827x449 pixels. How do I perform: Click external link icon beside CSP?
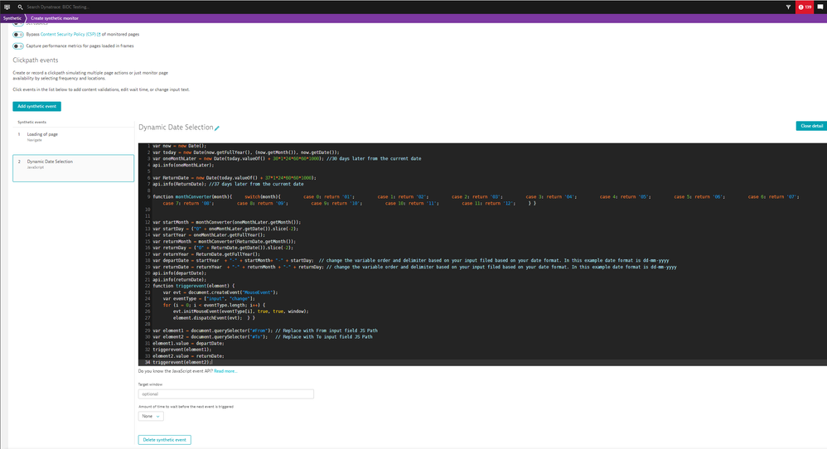coord(99,35)
